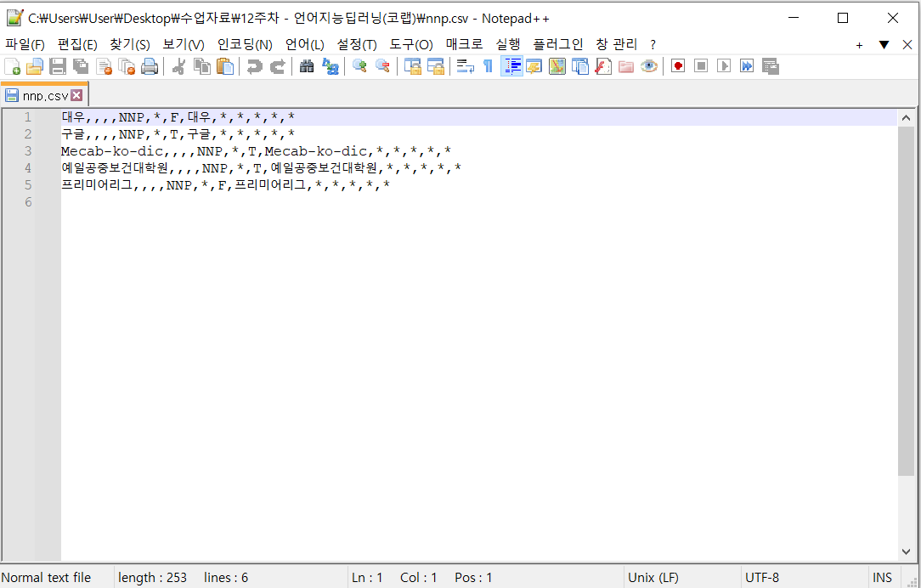Open Folder as Workspace icon
The width and height of the screenshot is (921, 588).
click(x=626, y=66)
